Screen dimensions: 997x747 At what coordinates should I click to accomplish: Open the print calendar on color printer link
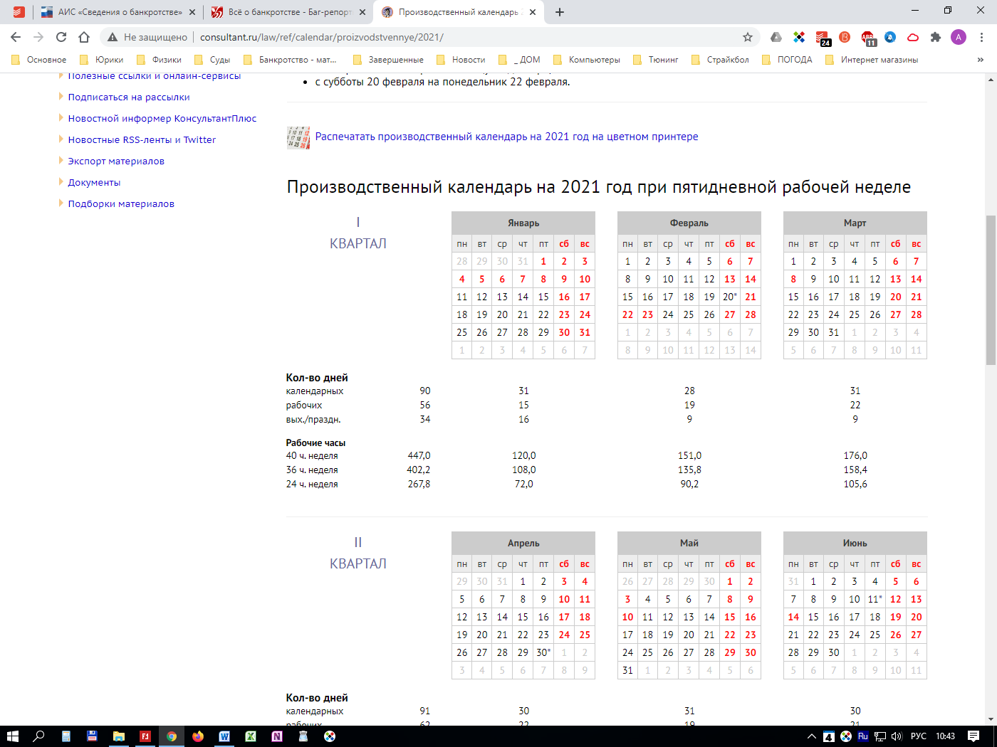(506, 137)
